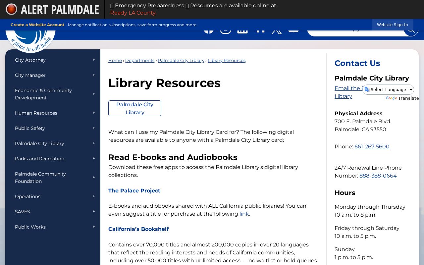Click the 'Monday through Thursday' hours text
This screenshot has height=265, width=424.
(370, 207)
